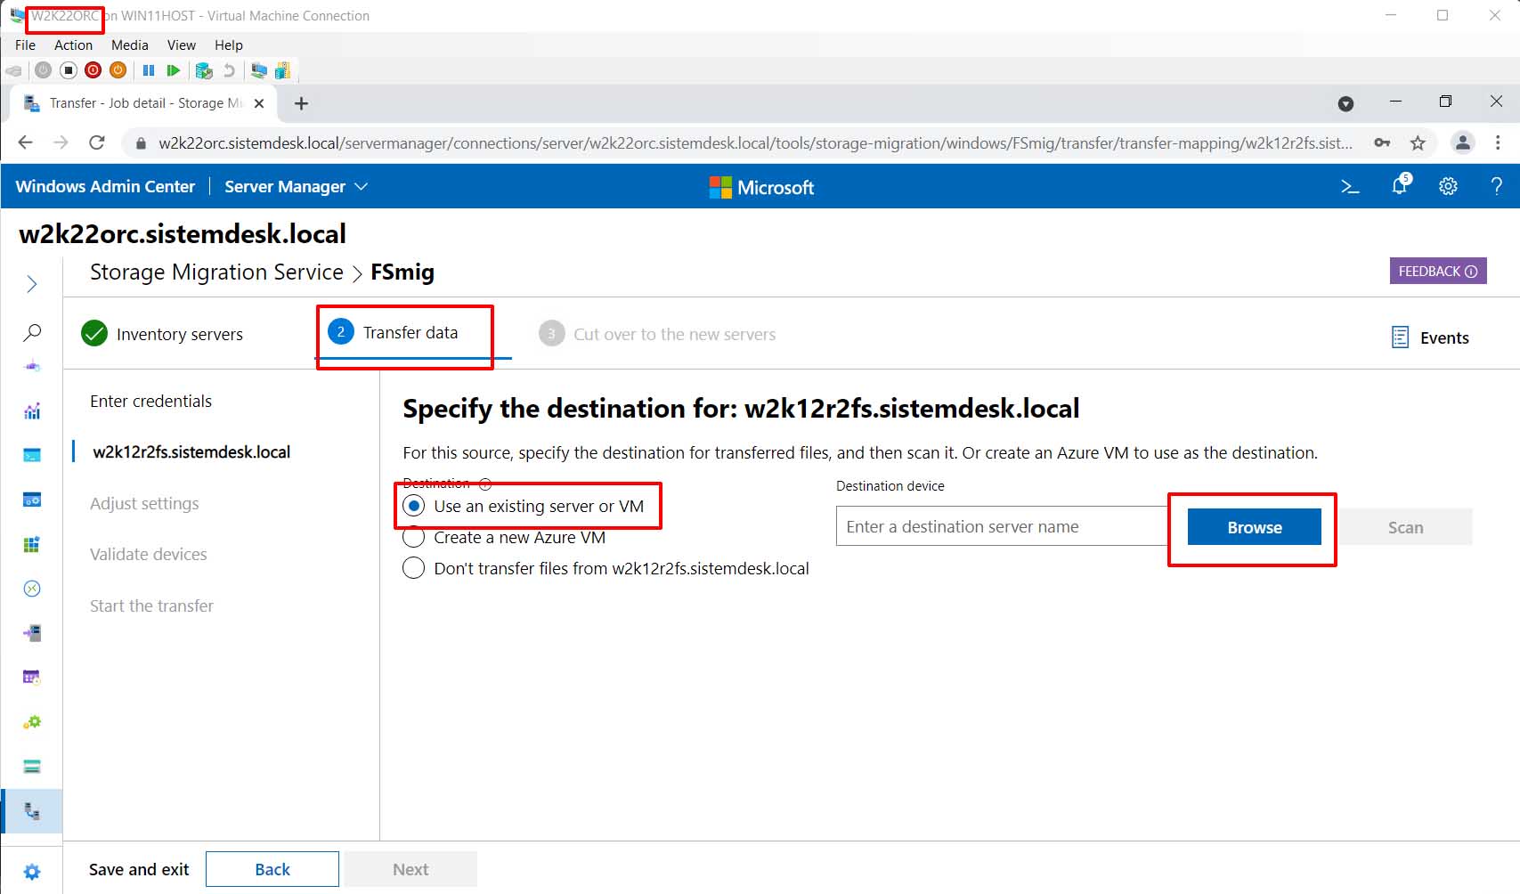
Task: Bookmark this page with the star icon
Action: coord(1418,142)
